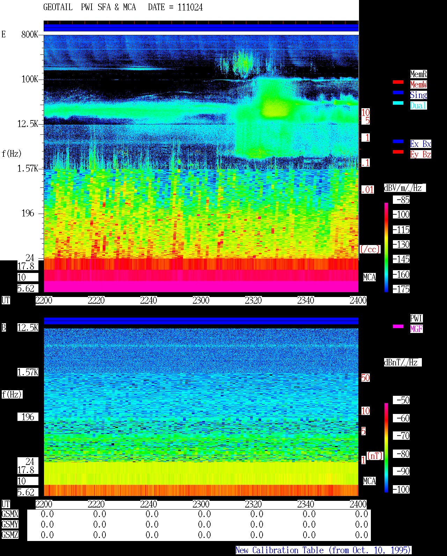Click the MGF legend label
This screenshot has width=447, height=556.
416,329
